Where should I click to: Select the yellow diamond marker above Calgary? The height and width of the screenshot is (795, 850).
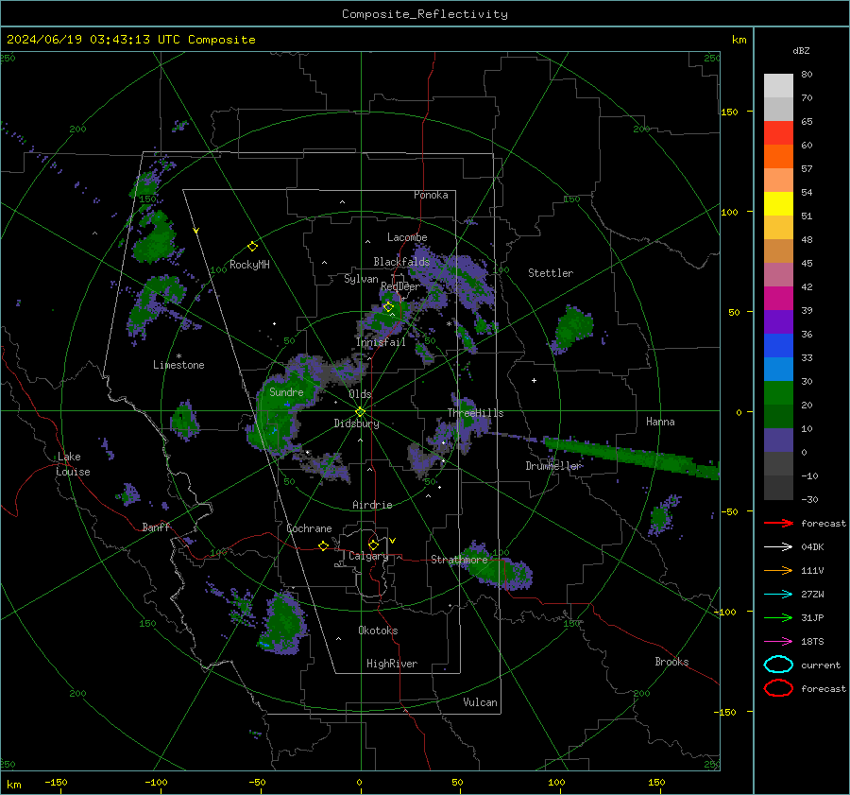pyautogui.click(x=373, y=544)
